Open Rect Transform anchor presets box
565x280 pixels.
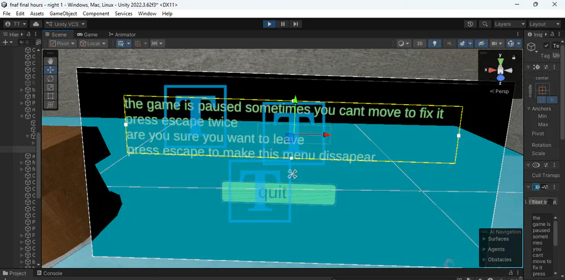(542, 90)
